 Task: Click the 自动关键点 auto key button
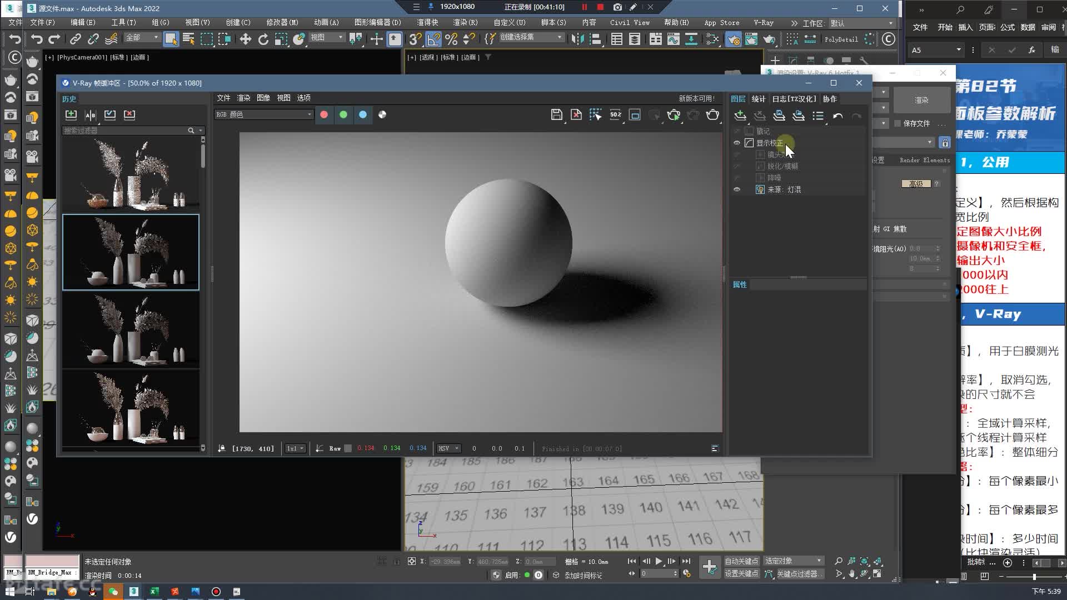[x=741, y=561]
